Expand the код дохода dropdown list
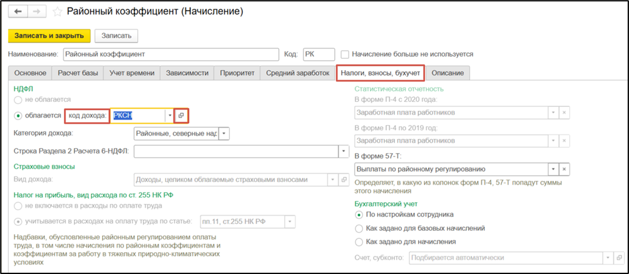629x274 pixels. 168,116
